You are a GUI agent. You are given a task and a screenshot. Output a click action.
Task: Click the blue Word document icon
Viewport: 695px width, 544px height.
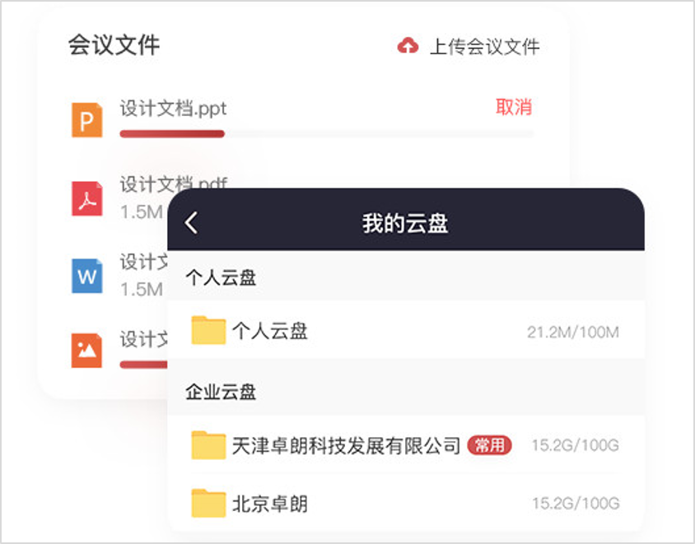87,276
